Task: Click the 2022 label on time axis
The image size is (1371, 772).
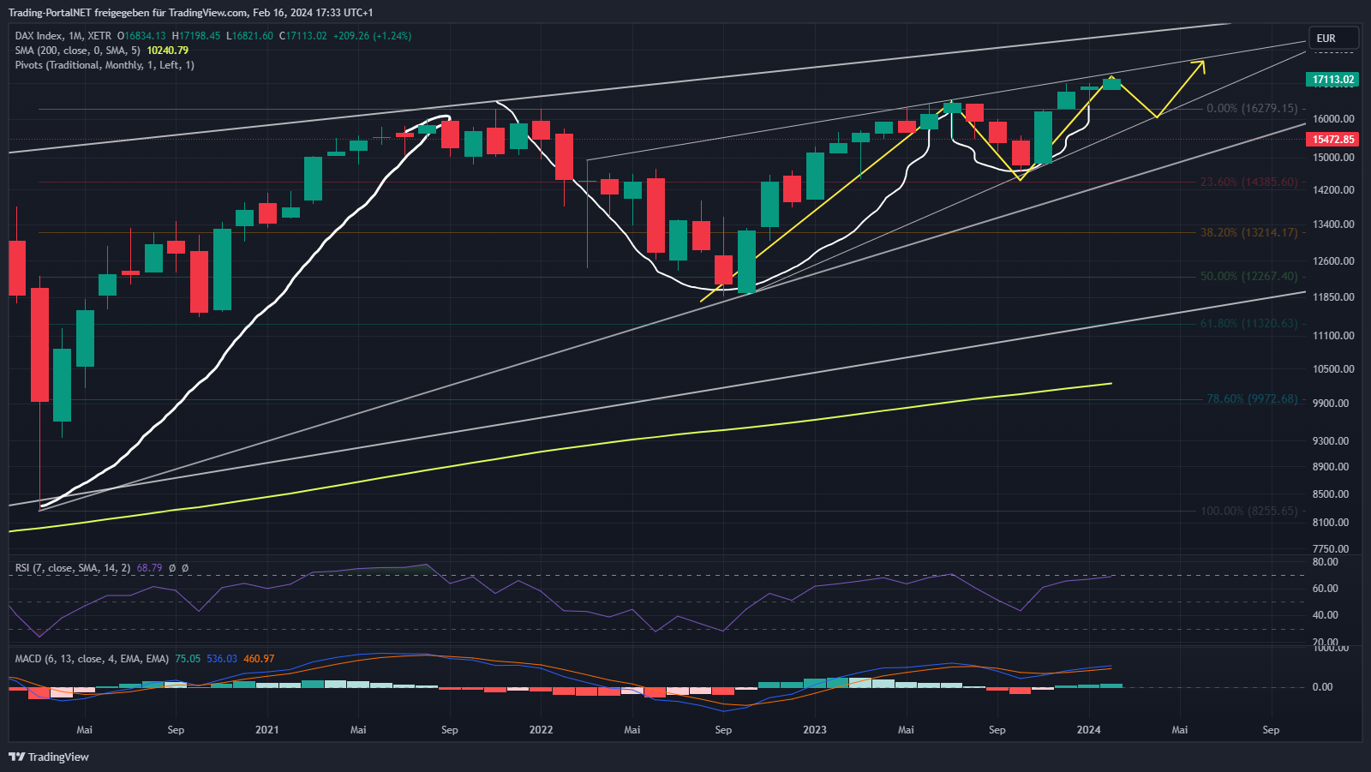Action: click(541, 730)
